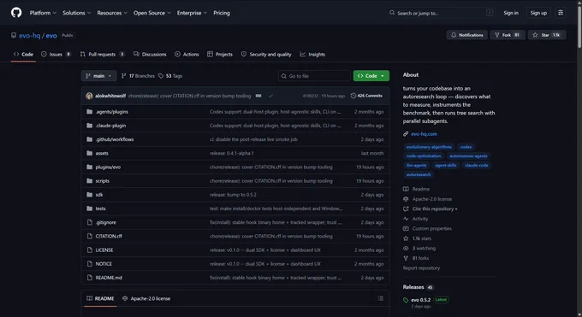Expand the Cite this repository dropdown
The height and width of the screenshot is (317, 582).
coord(431,209)
